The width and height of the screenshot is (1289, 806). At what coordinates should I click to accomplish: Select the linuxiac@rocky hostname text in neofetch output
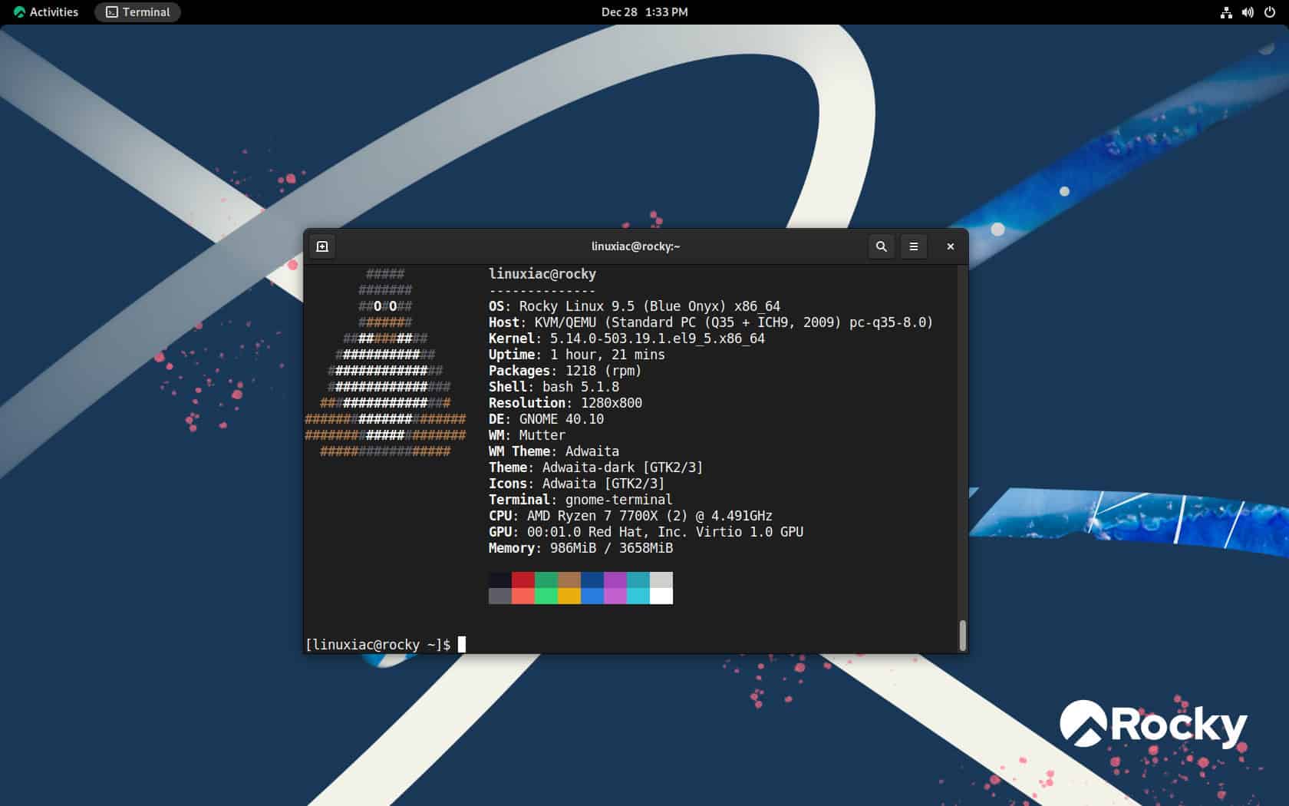[x=542, y=273]
